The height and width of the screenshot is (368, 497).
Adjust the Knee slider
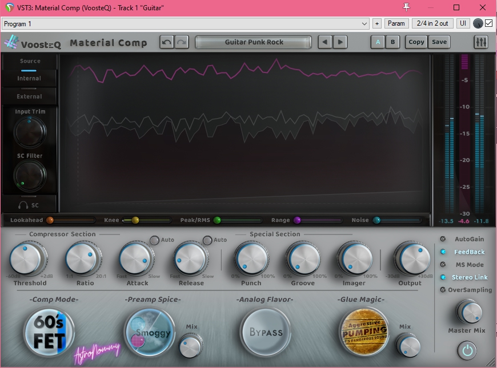[x=146, y=220]
